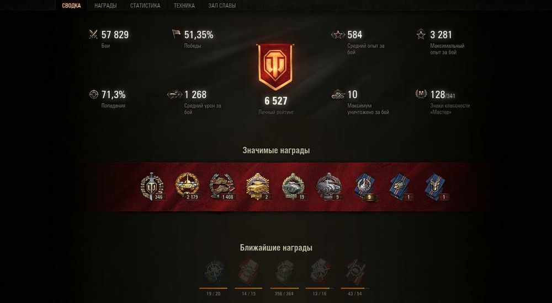Image resolution: width=552 pixels, height=303 pixels.
Task: Open the Зал славы tab
Action: (222, 6)
